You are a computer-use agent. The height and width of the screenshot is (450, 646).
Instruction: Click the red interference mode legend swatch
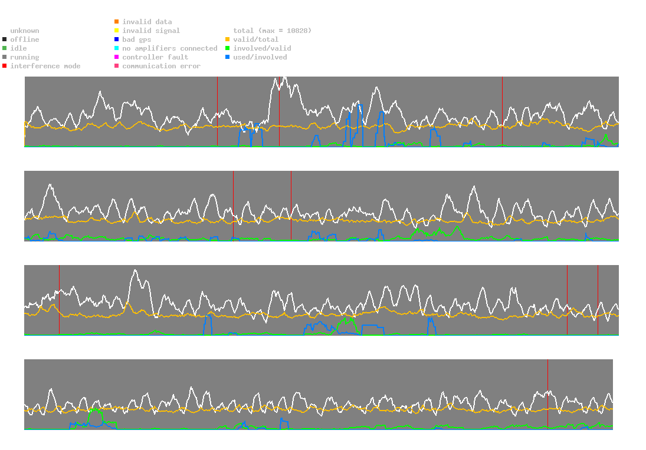pyautogui.click(x=5, y=66)
